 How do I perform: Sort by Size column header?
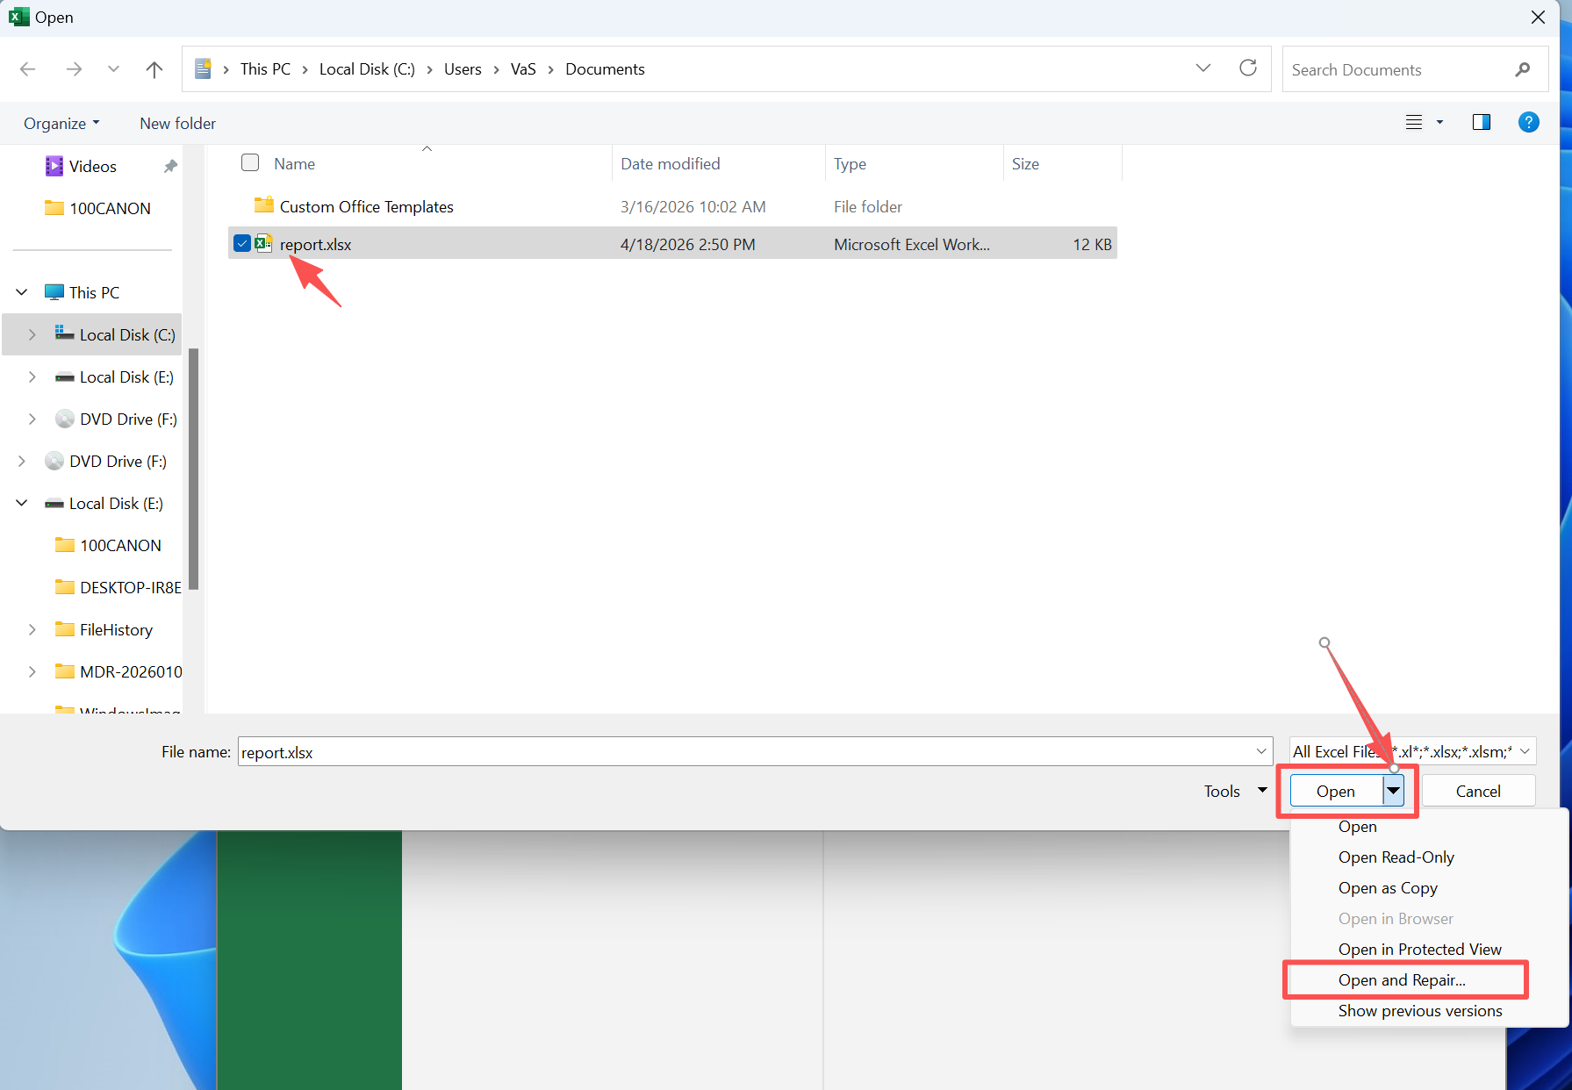[x=1025, y=164]
